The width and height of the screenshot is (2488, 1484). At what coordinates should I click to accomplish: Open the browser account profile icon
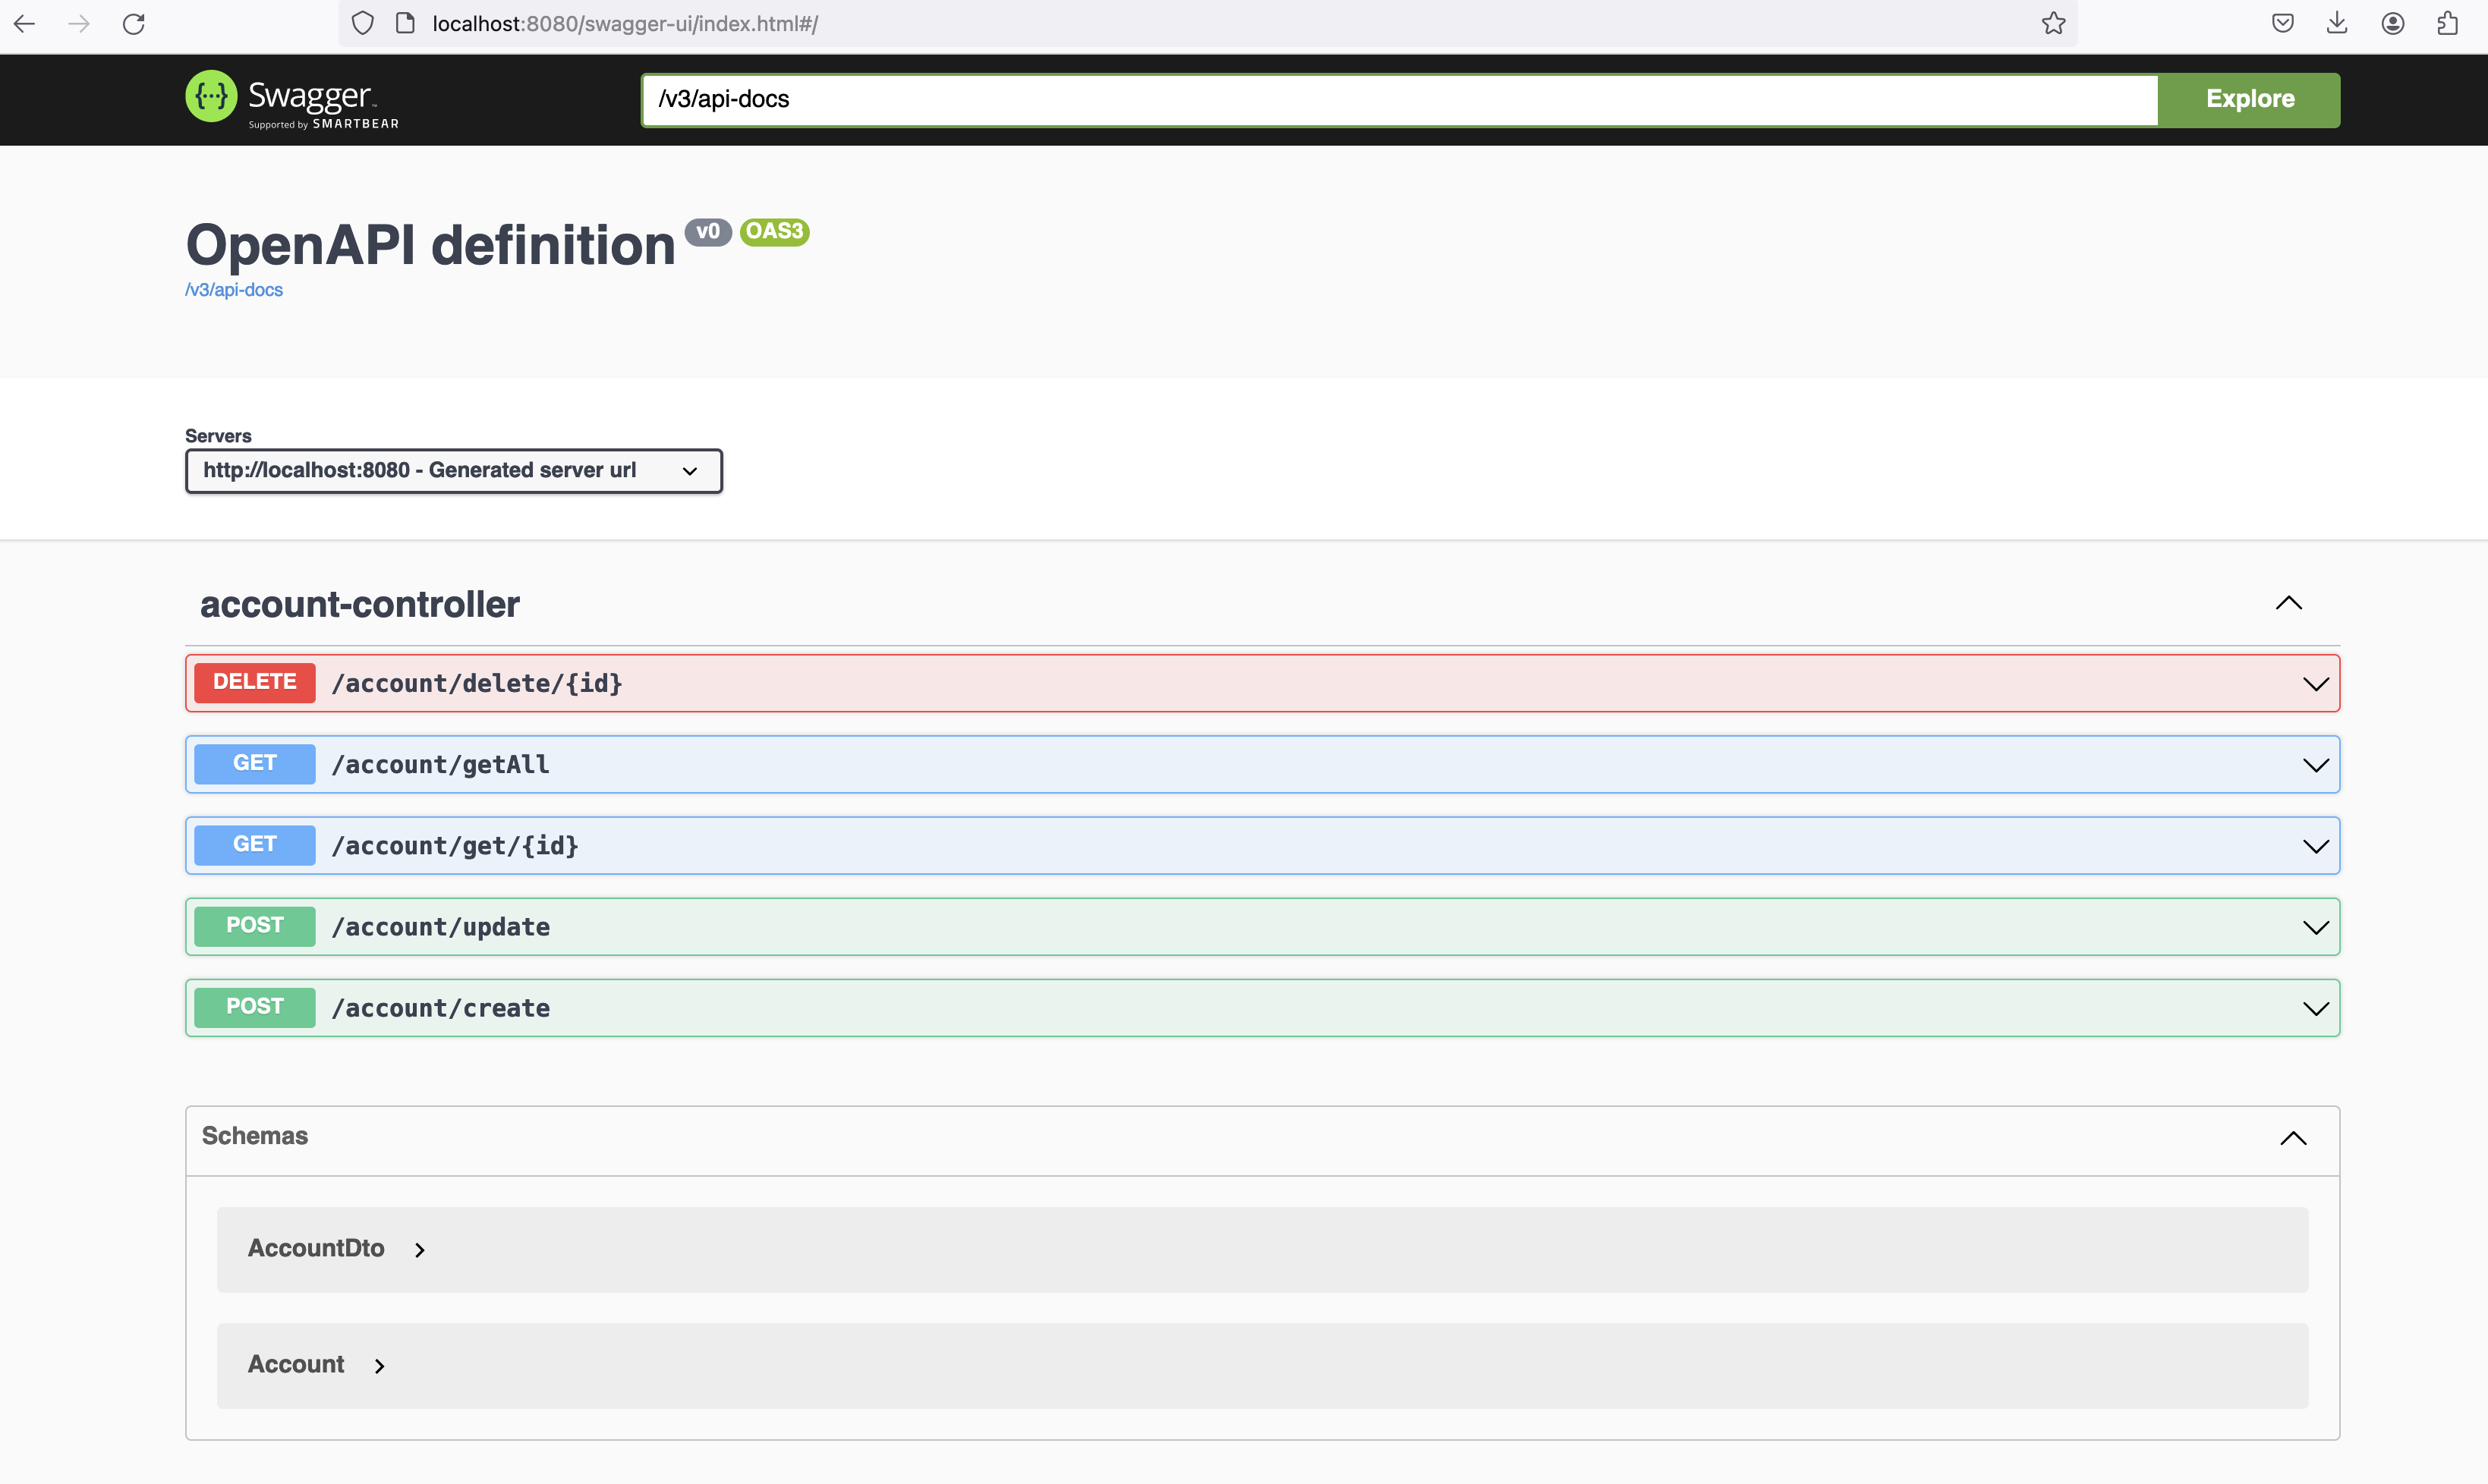(2392, 24)
